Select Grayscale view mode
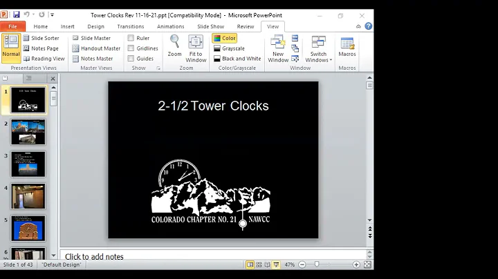The image size is (498, 279). [x=229, y=48]
